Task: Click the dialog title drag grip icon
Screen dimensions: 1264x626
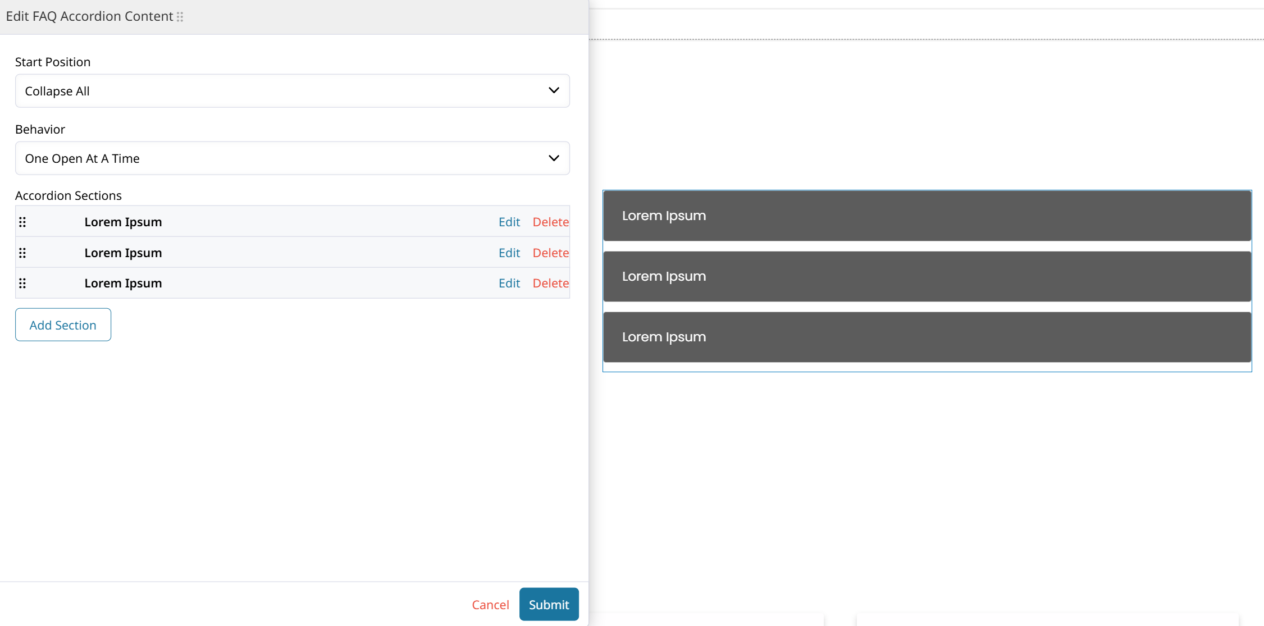Action: pos(180,17)
